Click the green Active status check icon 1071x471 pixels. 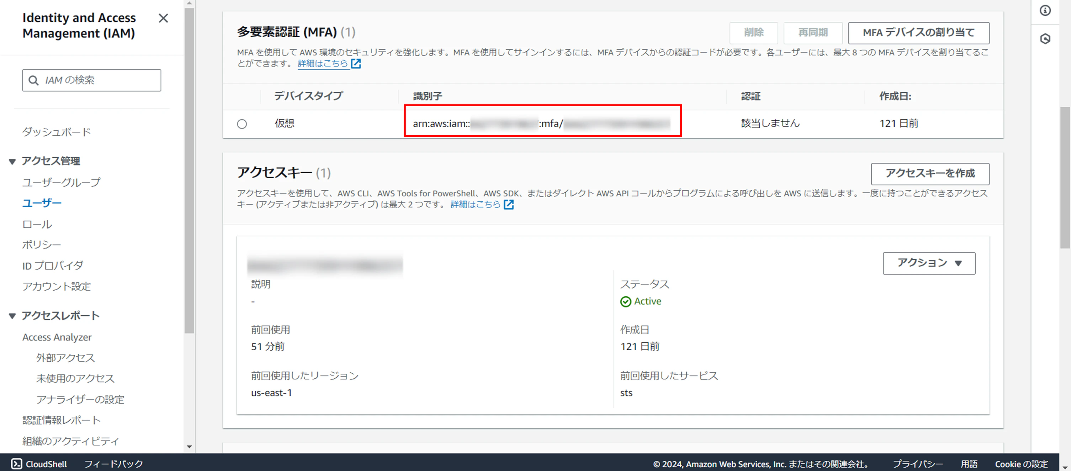(625, 302)
